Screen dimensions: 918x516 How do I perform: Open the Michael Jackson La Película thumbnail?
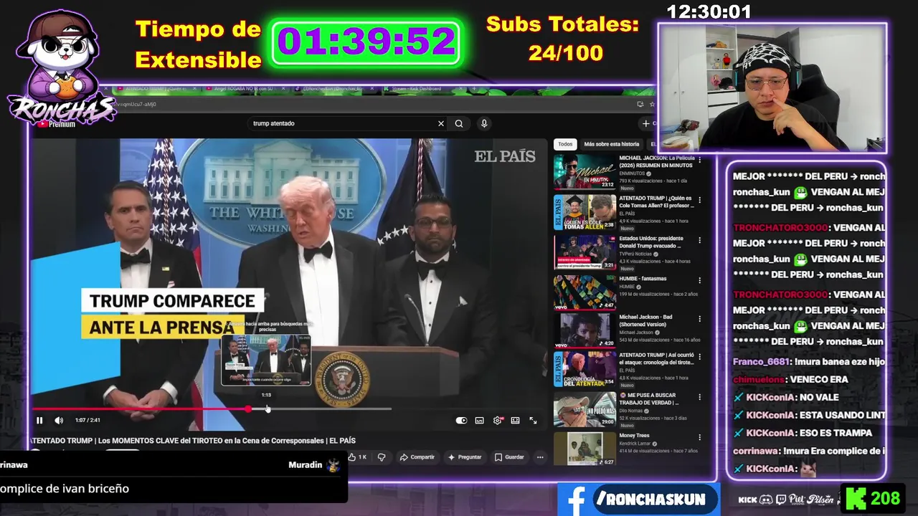(x=585, y=172)
